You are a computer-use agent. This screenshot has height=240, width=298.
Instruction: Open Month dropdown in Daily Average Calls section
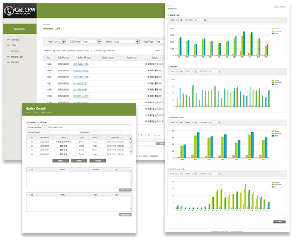pos(194,123)
